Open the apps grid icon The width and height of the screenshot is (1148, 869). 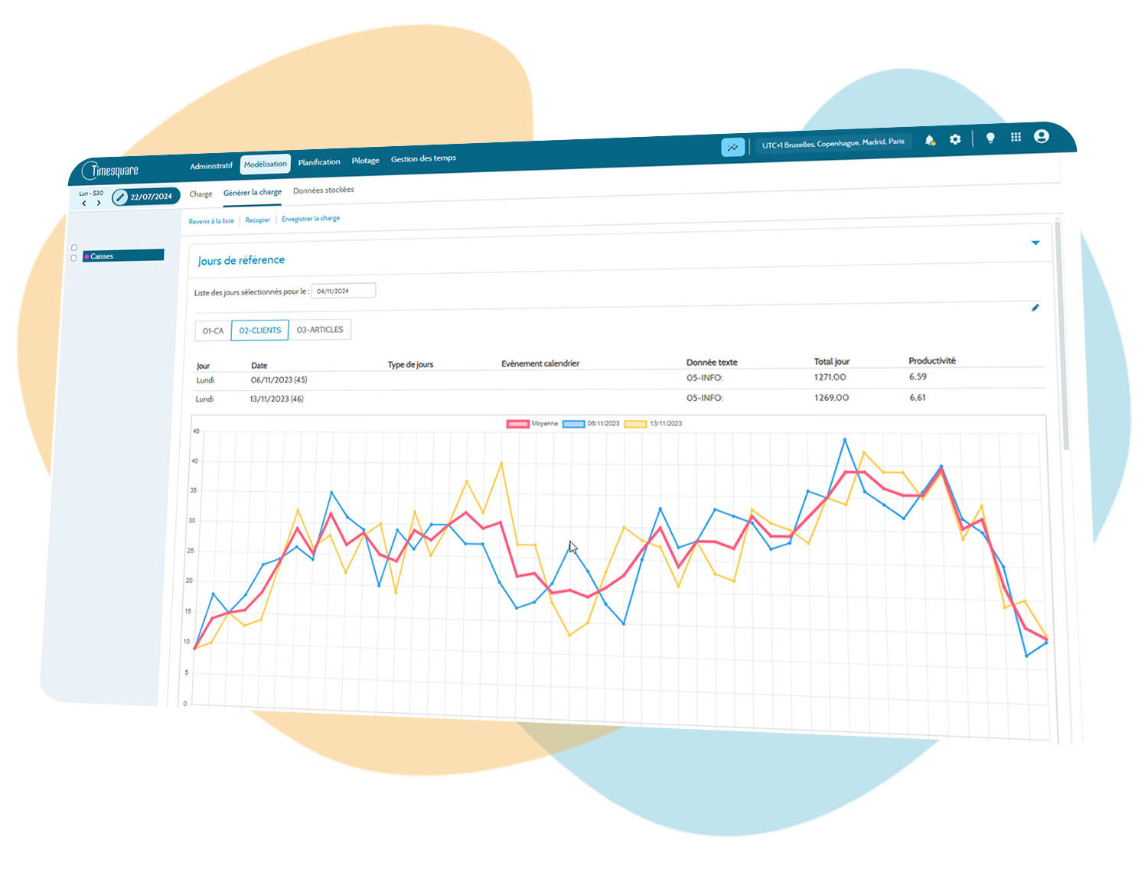pyautogui.click(x=1016, y=137)
